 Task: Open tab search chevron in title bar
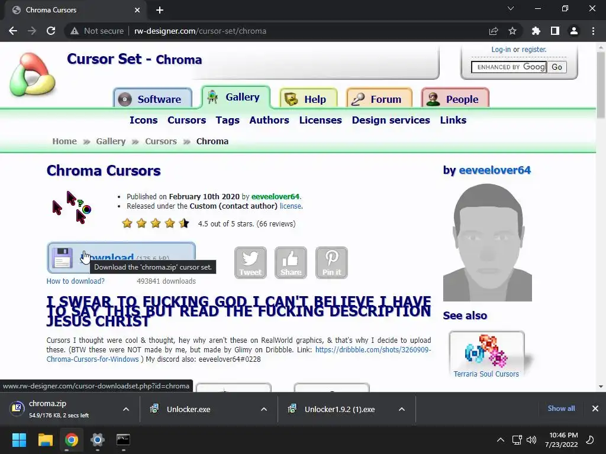click(511, 8)
